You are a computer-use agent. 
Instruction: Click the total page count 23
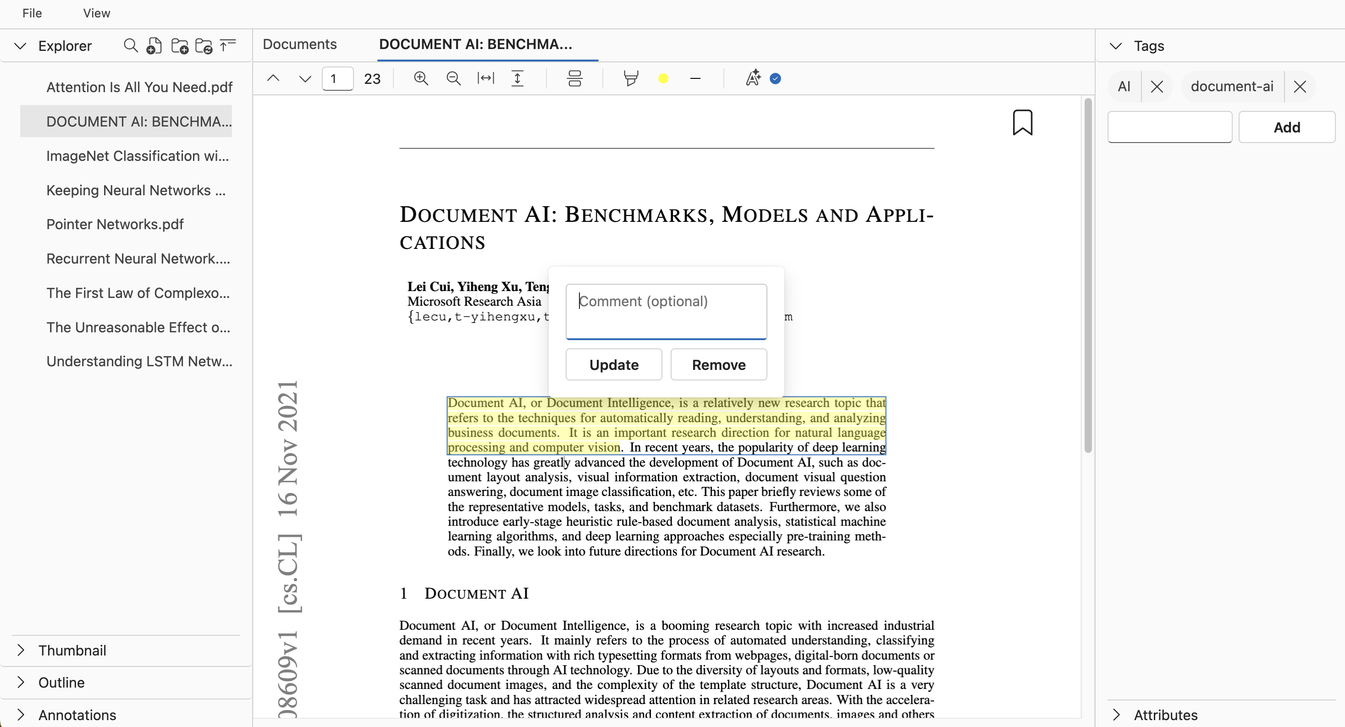pyautogui.click(x=372, y=79)
